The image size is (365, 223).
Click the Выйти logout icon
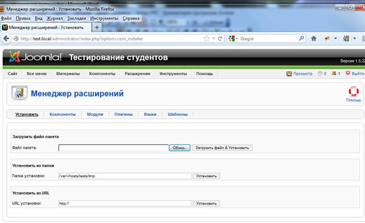(348, 73)
